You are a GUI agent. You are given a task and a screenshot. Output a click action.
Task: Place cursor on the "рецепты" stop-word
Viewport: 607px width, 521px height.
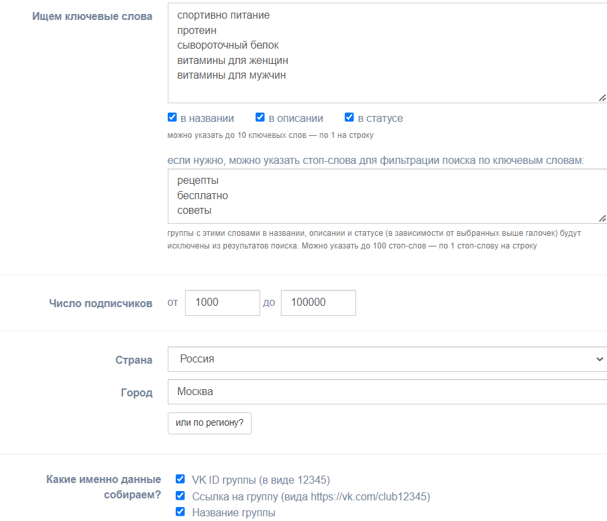(198, 181)
